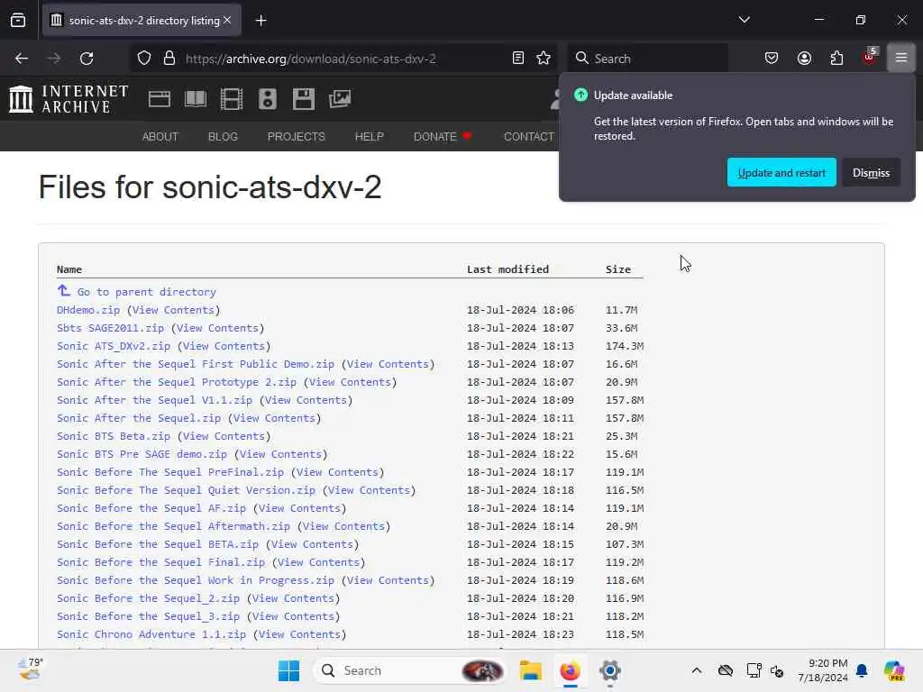Open File Explorer from the taskbar

click(530, 670)
